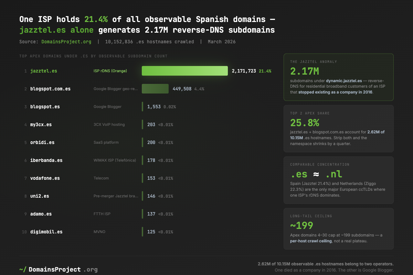Screen dimensions: 413x275
Task: Open the my3cx.es domain row
Action: click(x=41, y=124)
